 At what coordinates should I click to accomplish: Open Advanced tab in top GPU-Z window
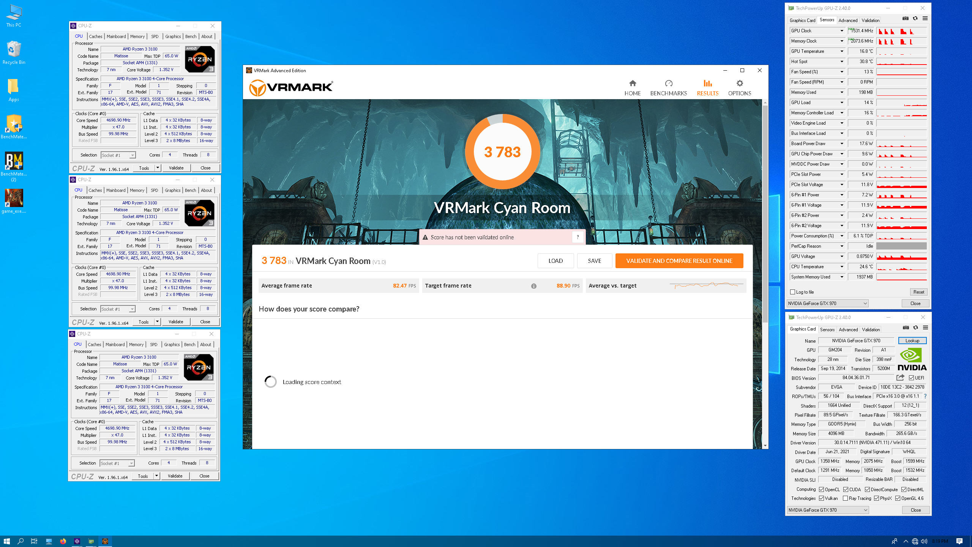(x=848, y=21)
